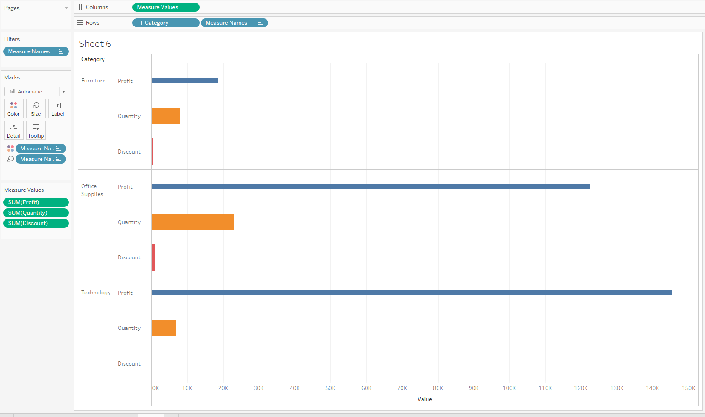Select the Office Supplies category label
This screenshot has width=705, height=417.
[x=92, y=190]
